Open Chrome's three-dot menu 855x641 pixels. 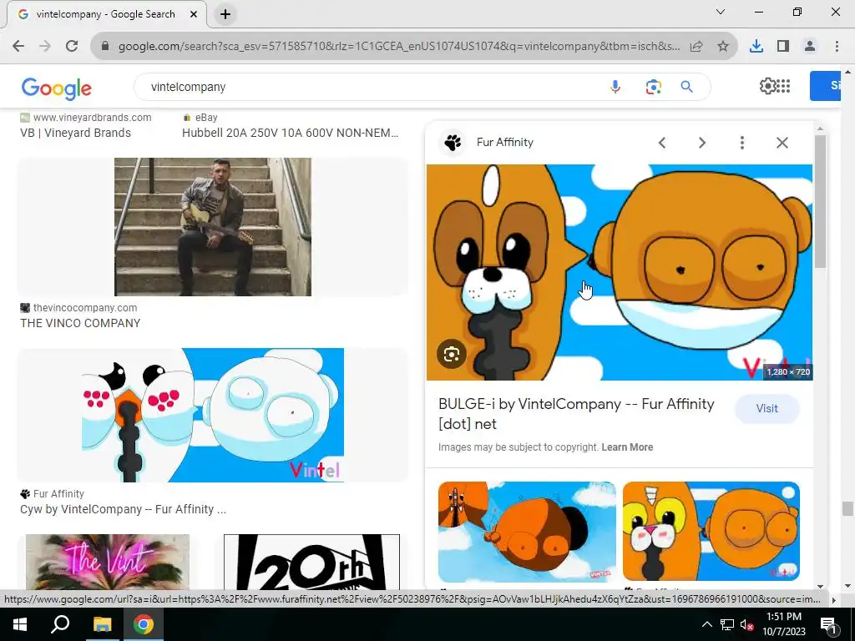837,47
